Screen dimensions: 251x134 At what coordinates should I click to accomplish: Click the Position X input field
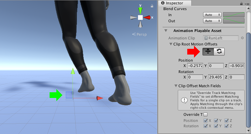pyautogui.click(x=195, y=66)
